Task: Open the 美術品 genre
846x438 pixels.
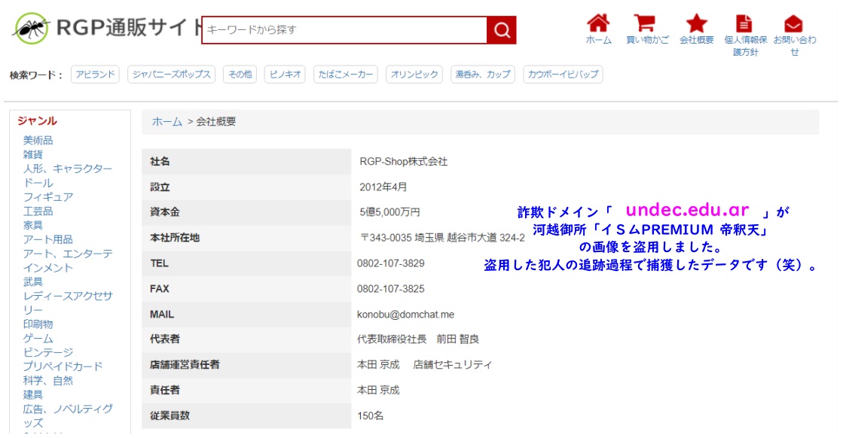Action: point(38,140)
